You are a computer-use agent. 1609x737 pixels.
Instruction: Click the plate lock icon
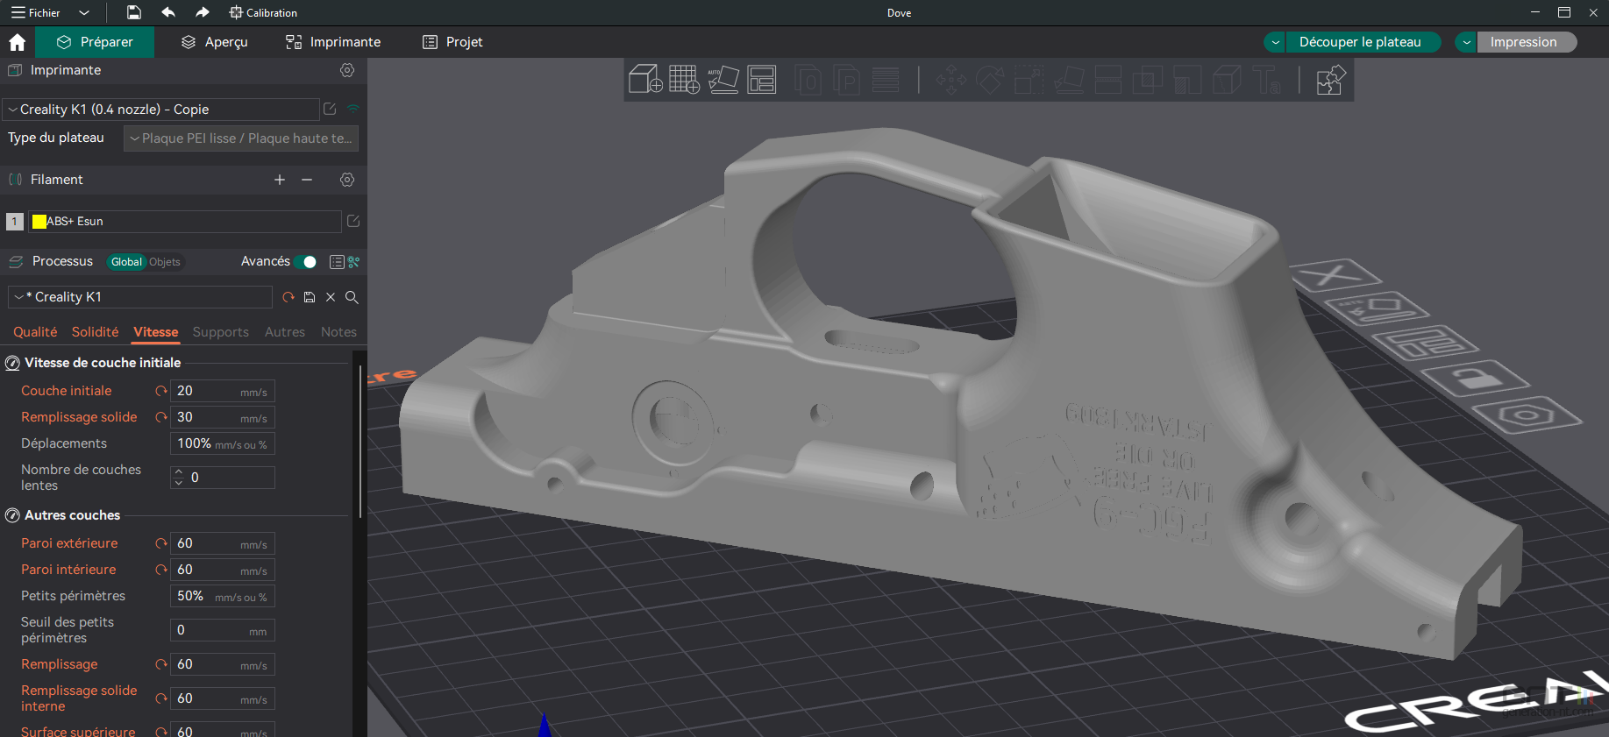click(x=1476, y=378)
